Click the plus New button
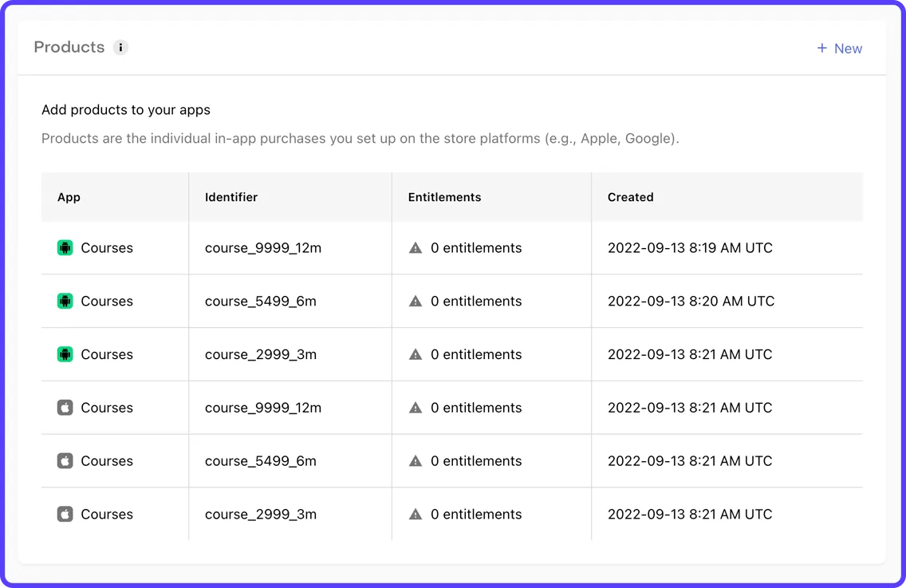906x588 pixels. (839, 49)
